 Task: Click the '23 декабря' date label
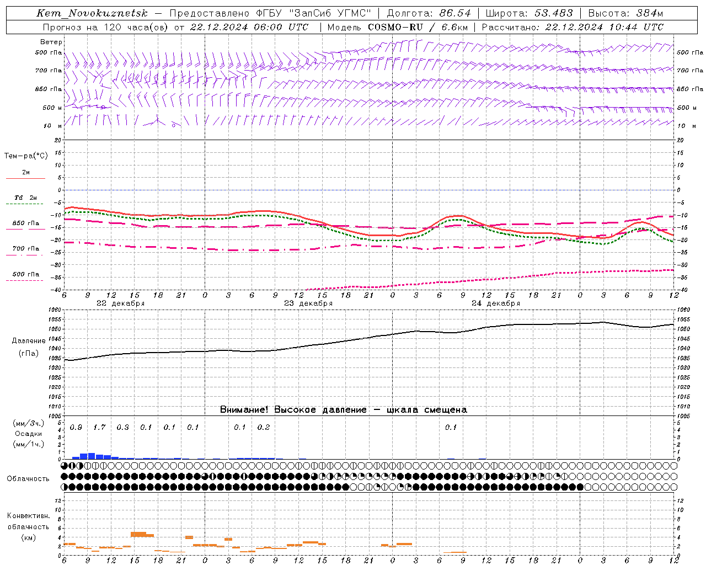click(x=308, y=303)
